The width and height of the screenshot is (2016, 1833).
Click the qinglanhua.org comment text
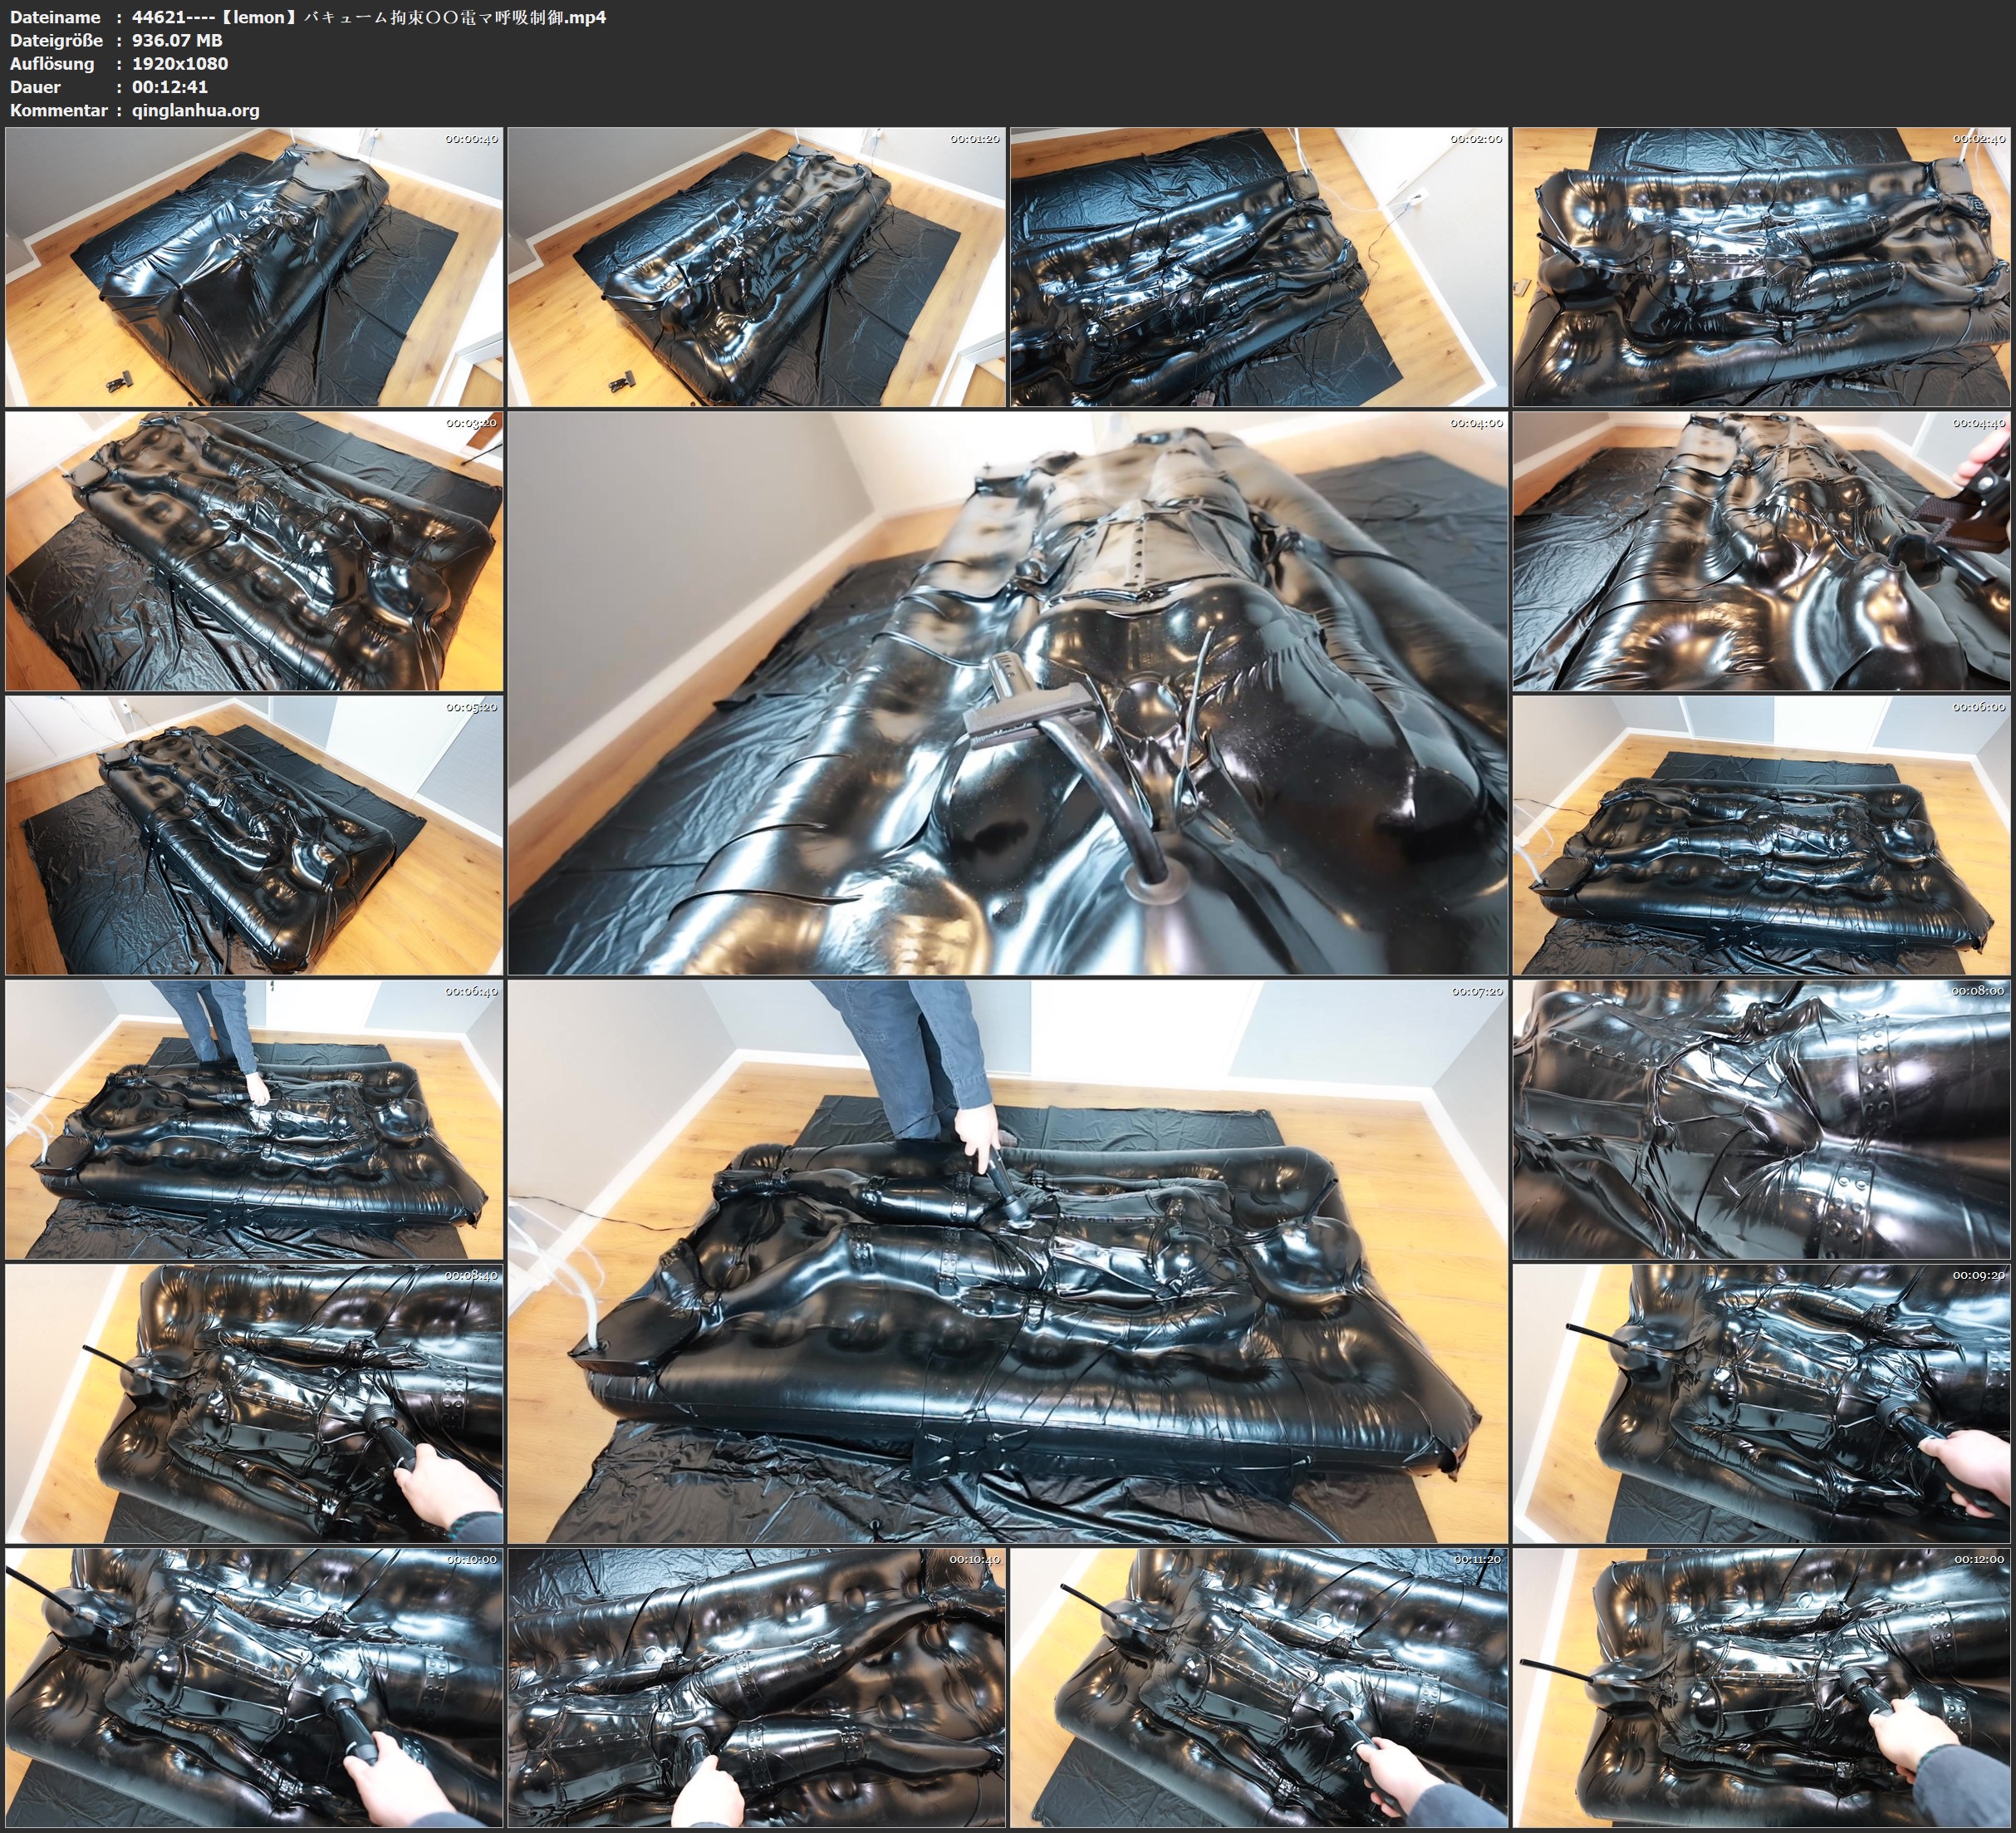click(195, 110)
